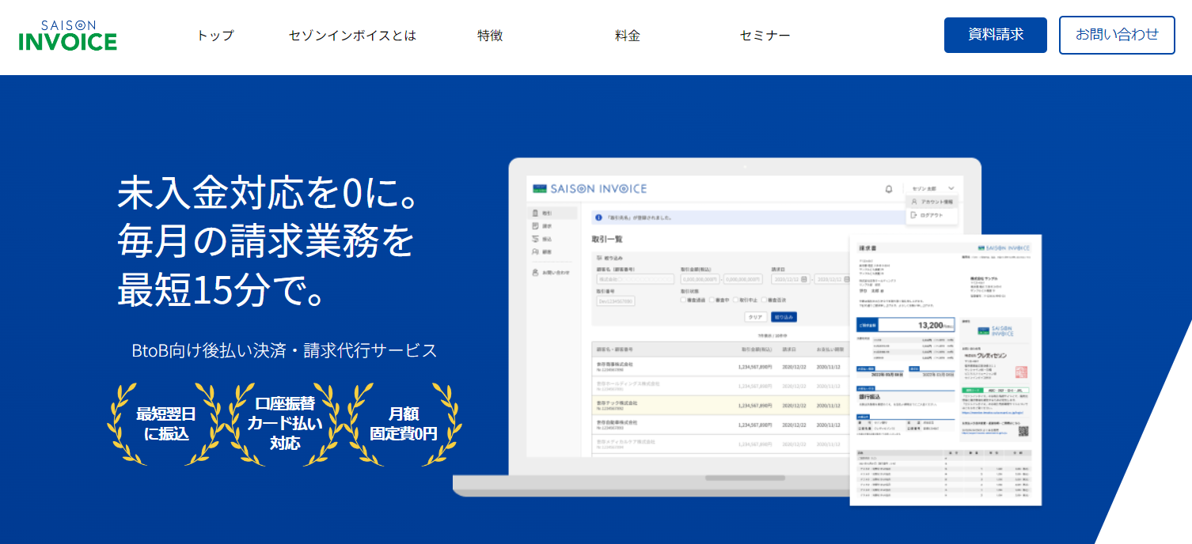Open the 料金 navigation item
Viewport: 1192px width, 544px height.
point(628,36)
